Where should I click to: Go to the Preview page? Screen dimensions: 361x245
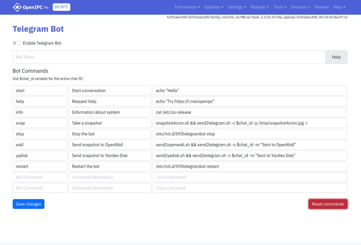click(322, 7)
